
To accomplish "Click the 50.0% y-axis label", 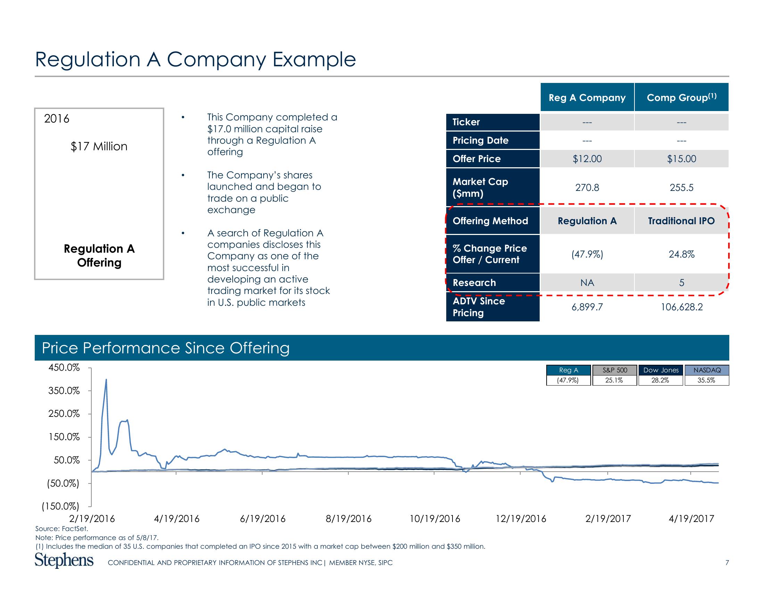I will pyautogui.click(x=66, y=460).
